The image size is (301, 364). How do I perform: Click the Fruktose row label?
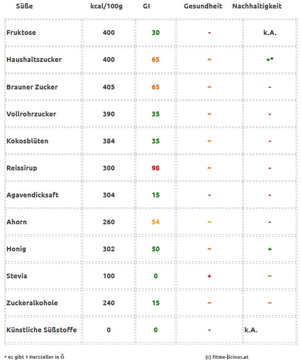point(21,32)
